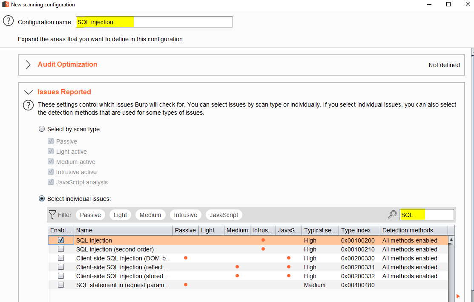Image resolution: width=474 pixels, height=302 pixels.
Task: Sort table by Name column header
Action: pyautogui.click(x=123, y=230)
